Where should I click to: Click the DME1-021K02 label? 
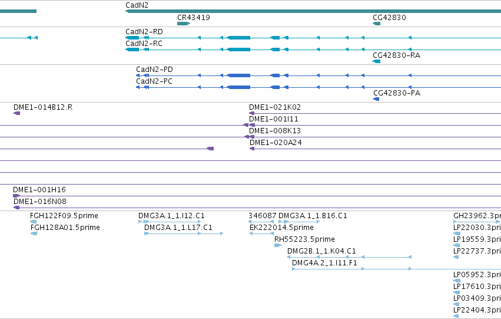point(275,107)
